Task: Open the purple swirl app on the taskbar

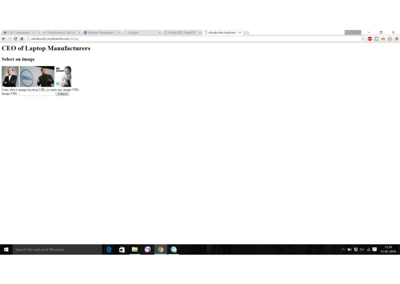Action: click(x=147, y=250)
